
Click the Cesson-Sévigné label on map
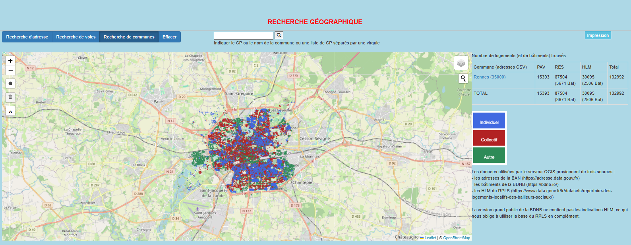[x=315, y=139]
